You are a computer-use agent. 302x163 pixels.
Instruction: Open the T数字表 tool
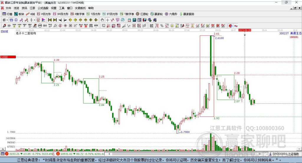[127, 14]
